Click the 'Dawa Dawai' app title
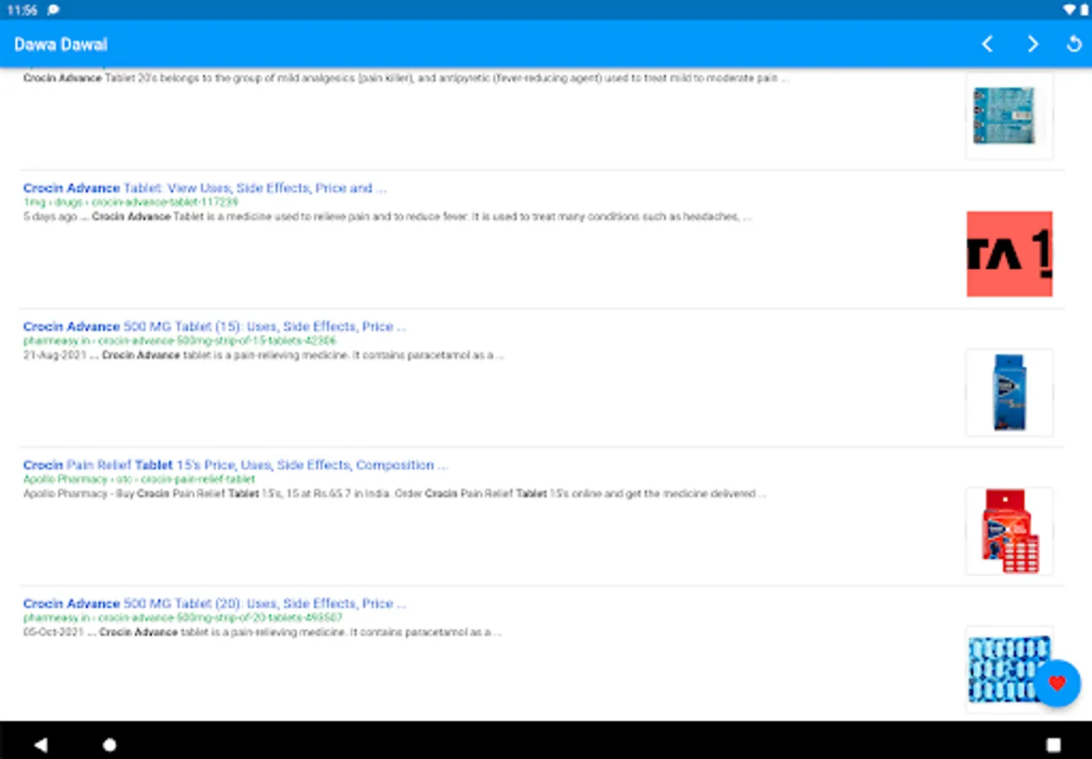1092x759 pixels. tap(61, 44)
